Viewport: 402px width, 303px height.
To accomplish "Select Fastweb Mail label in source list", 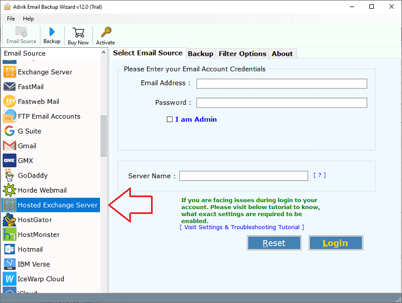I will tap(39, 102).
